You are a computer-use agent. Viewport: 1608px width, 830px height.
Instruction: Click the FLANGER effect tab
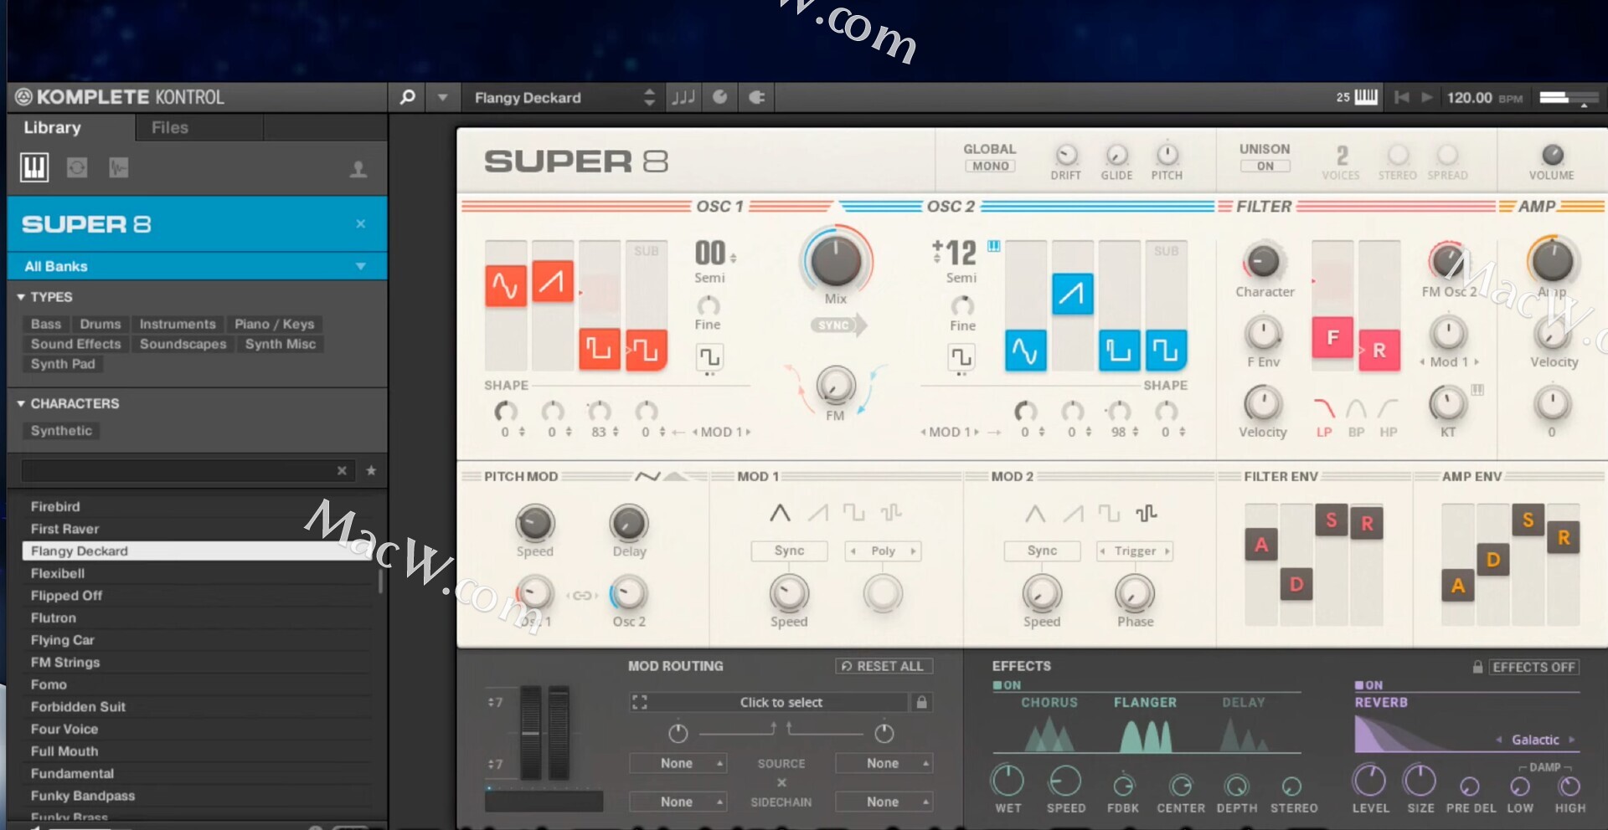[x=1145, y=703]
